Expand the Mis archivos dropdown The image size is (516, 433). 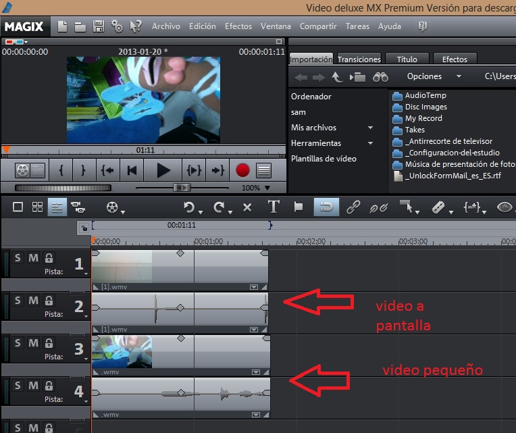tap(371, 128)
